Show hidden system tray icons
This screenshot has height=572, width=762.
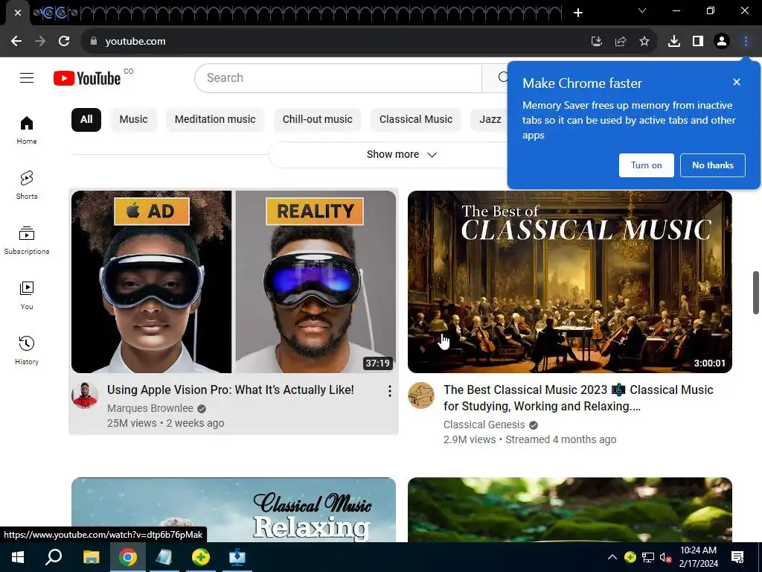[612, 557]
